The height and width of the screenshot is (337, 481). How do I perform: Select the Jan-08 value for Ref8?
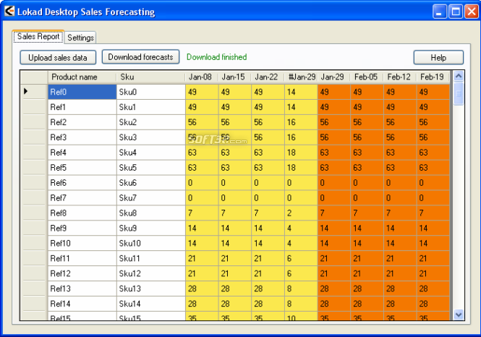coord(201,213)
